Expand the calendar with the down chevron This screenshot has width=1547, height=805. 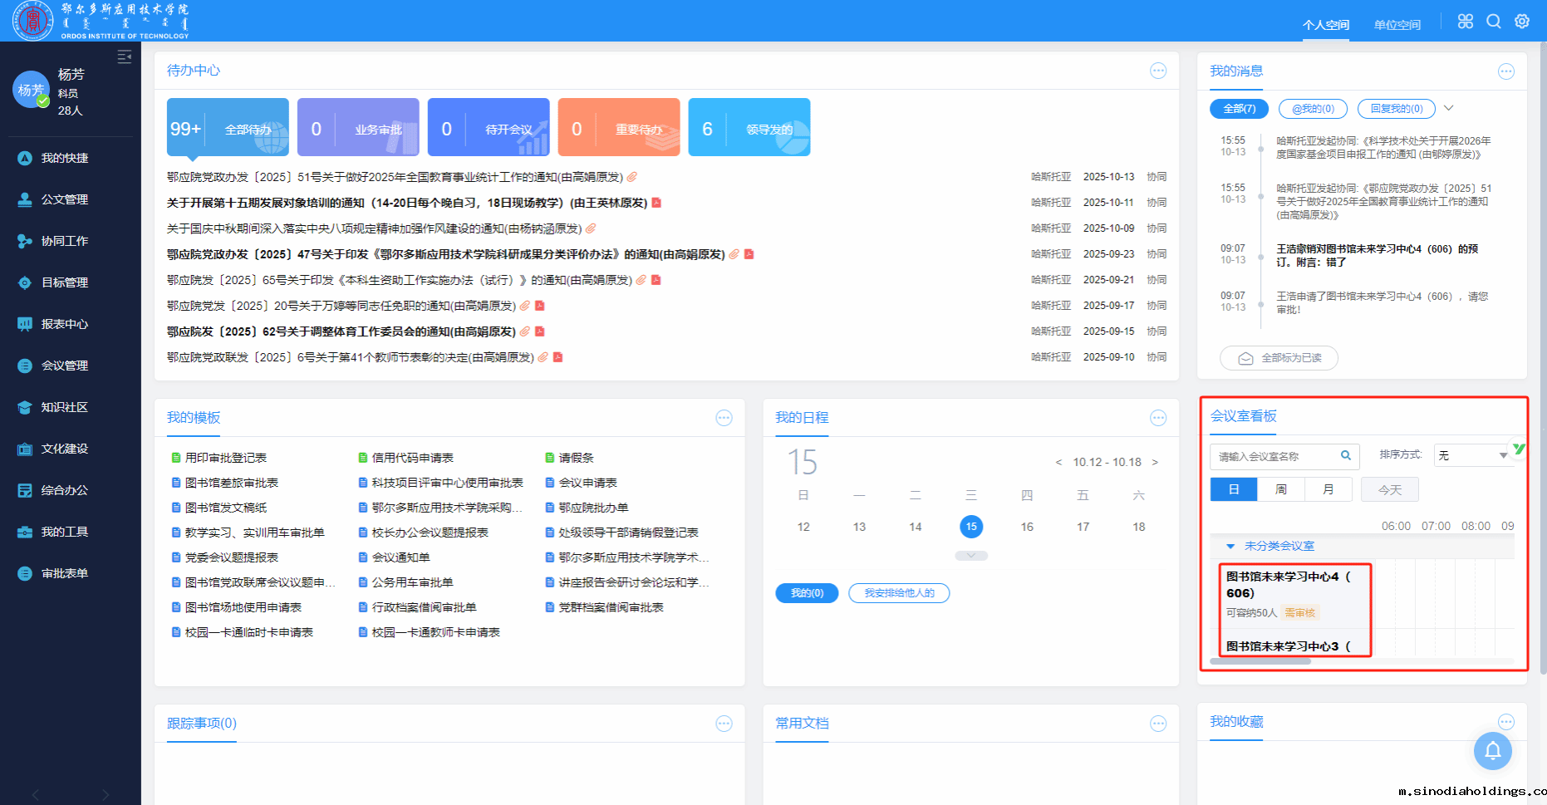[x=971, y=556]
